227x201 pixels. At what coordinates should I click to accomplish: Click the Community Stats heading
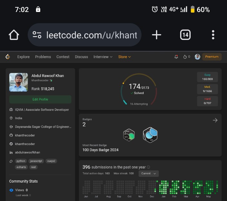(23, 181)
